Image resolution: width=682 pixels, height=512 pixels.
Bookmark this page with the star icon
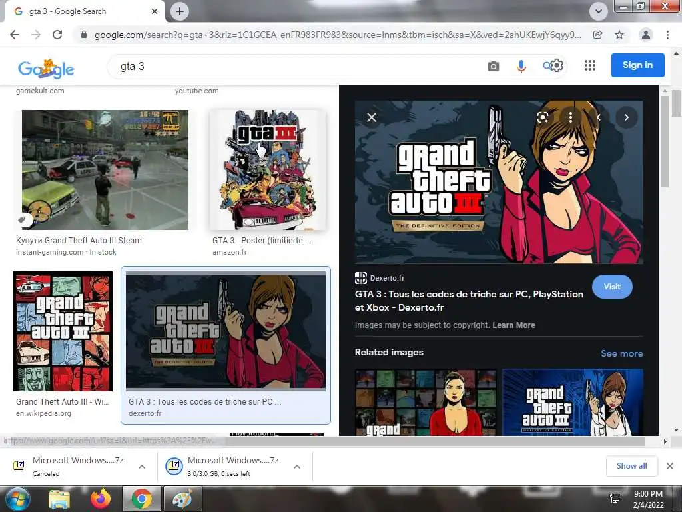coord(619,35)
